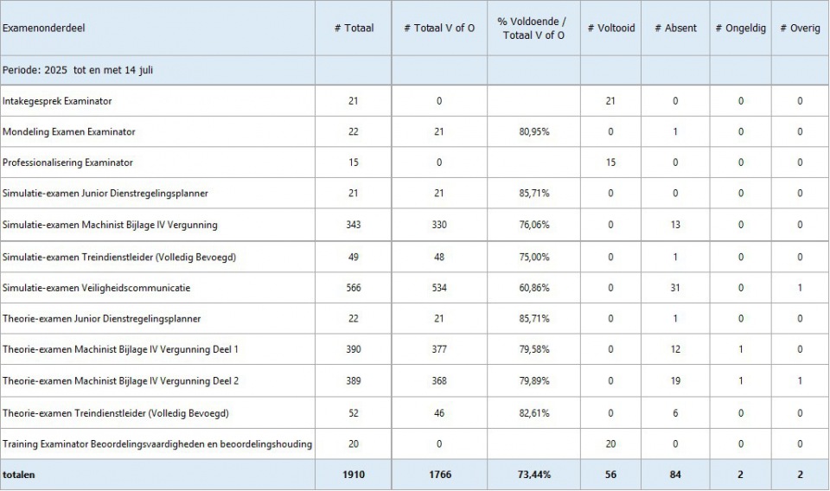Click the Totaal value 566
This screenshot has height=491, width=830.
tap(354, 288)
